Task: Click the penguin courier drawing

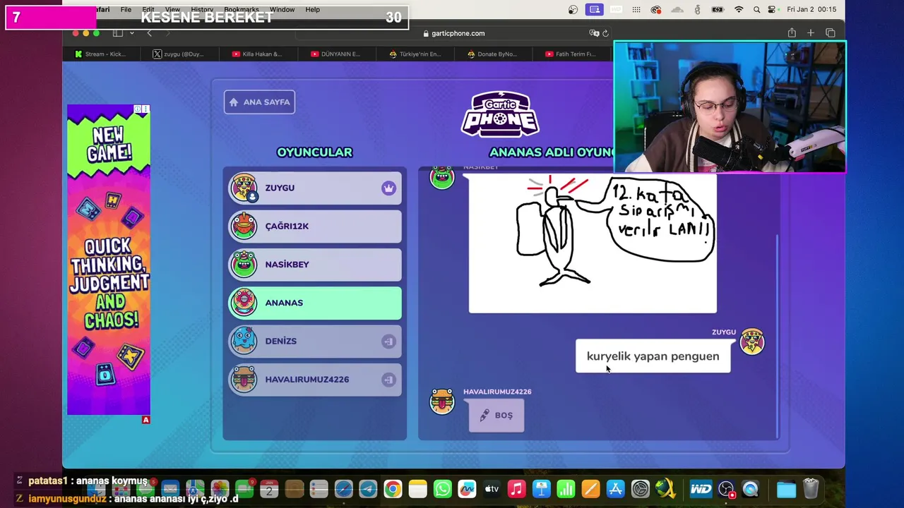Action: 593,243
